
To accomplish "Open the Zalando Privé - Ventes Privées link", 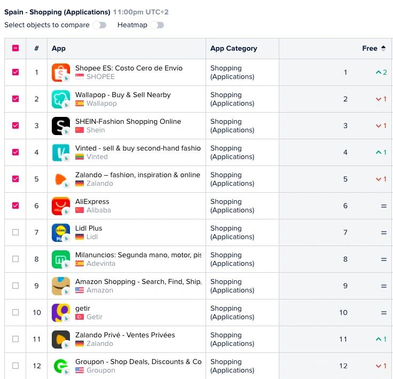I will click(x=125, y=335).
